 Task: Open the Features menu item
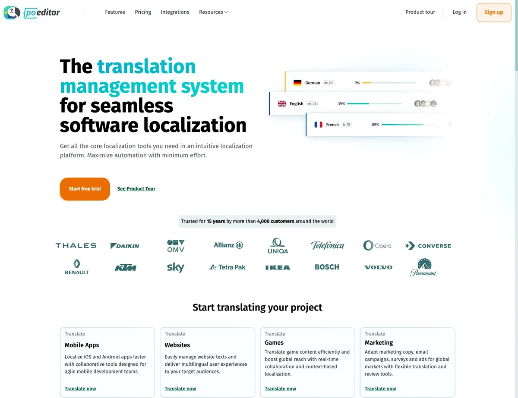[115, 12]
